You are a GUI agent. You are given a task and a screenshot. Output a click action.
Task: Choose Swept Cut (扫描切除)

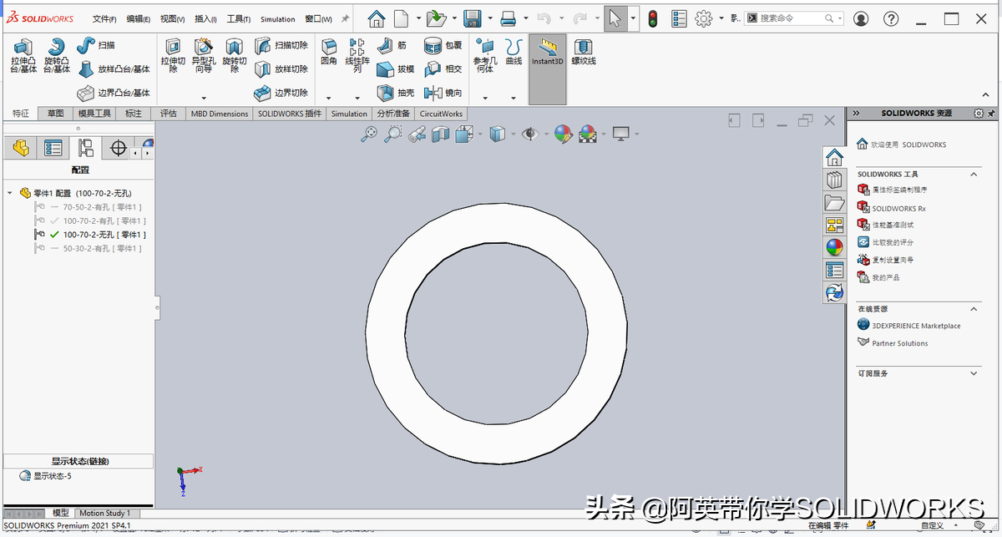click(281, 45)
